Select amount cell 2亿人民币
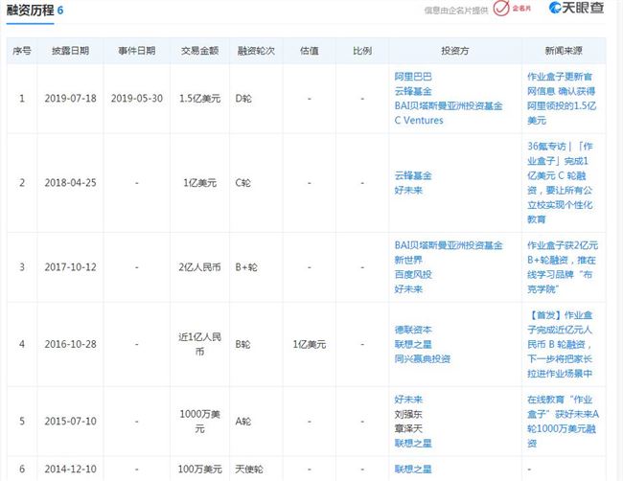 [199, 267]
